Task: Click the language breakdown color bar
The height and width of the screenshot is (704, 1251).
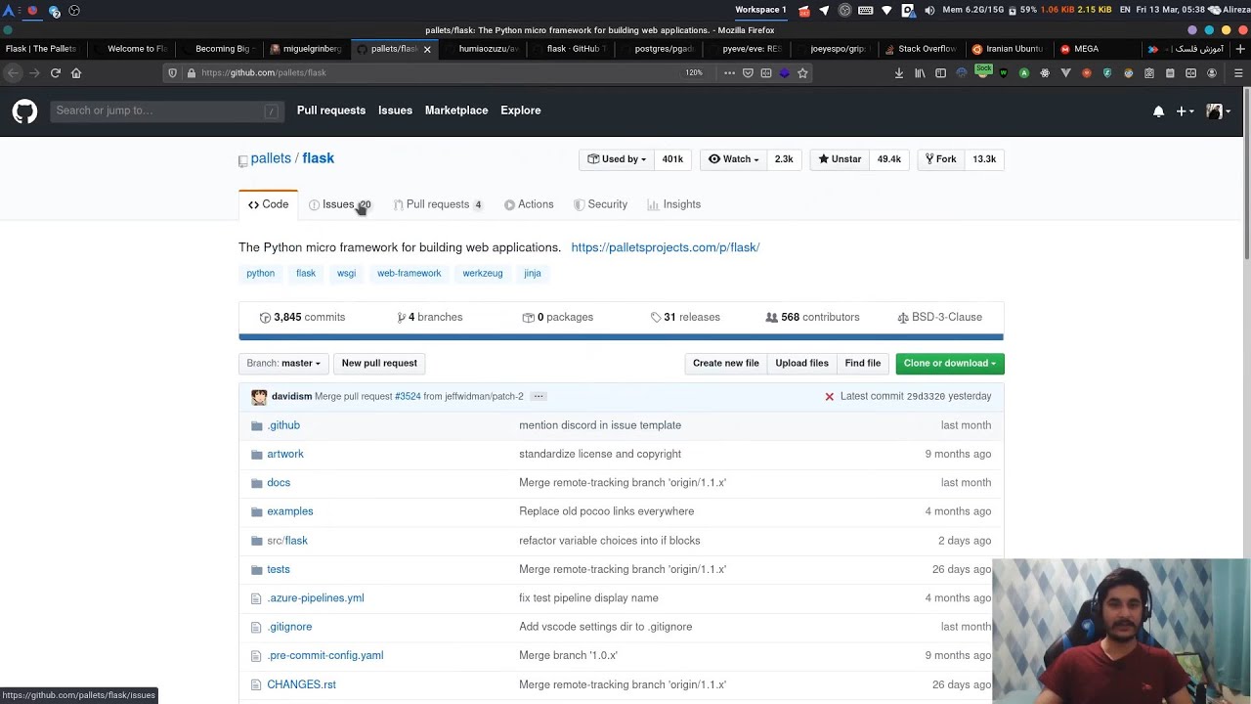Action: click(621, 337)
